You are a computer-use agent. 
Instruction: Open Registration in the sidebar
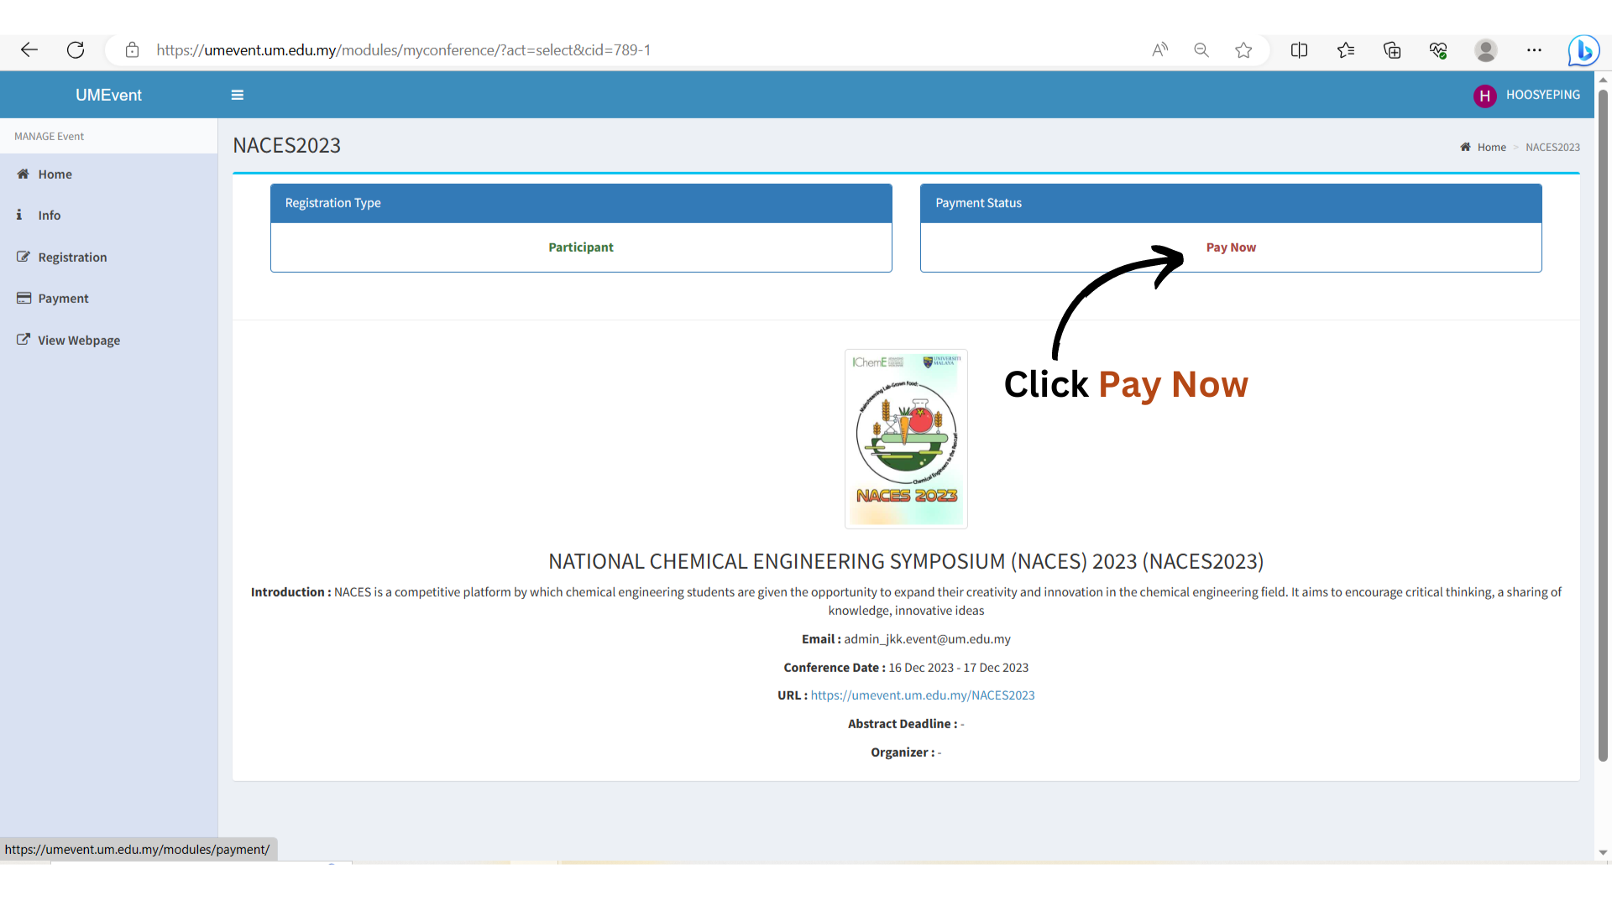point(72,258)
